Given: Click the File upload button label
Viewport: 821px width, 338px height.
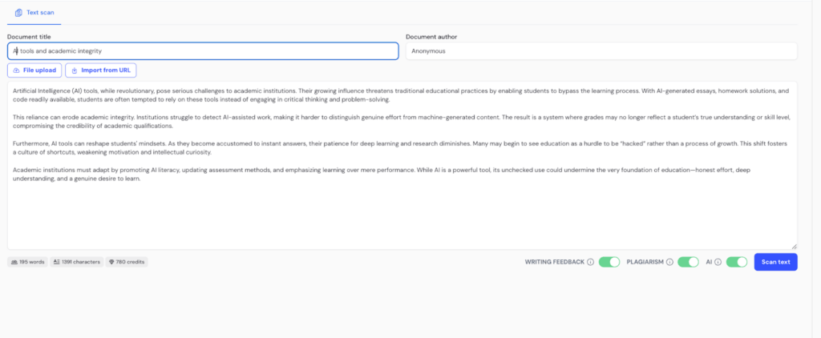Looking at the screenshot, I should (39, 70).
